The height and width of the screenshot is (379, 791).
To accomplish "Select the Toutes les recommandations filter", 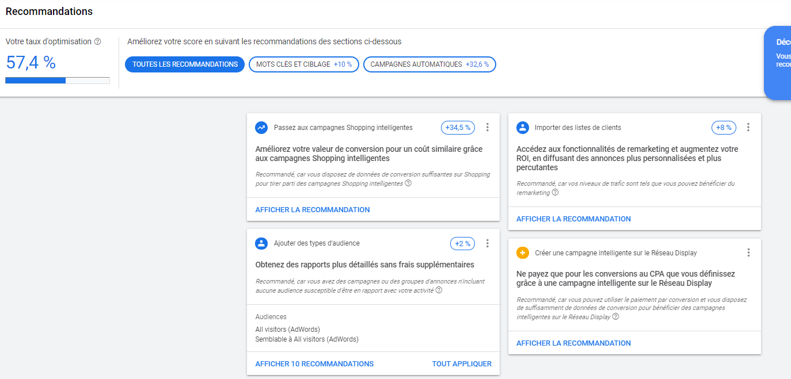I will pos(185,64).
